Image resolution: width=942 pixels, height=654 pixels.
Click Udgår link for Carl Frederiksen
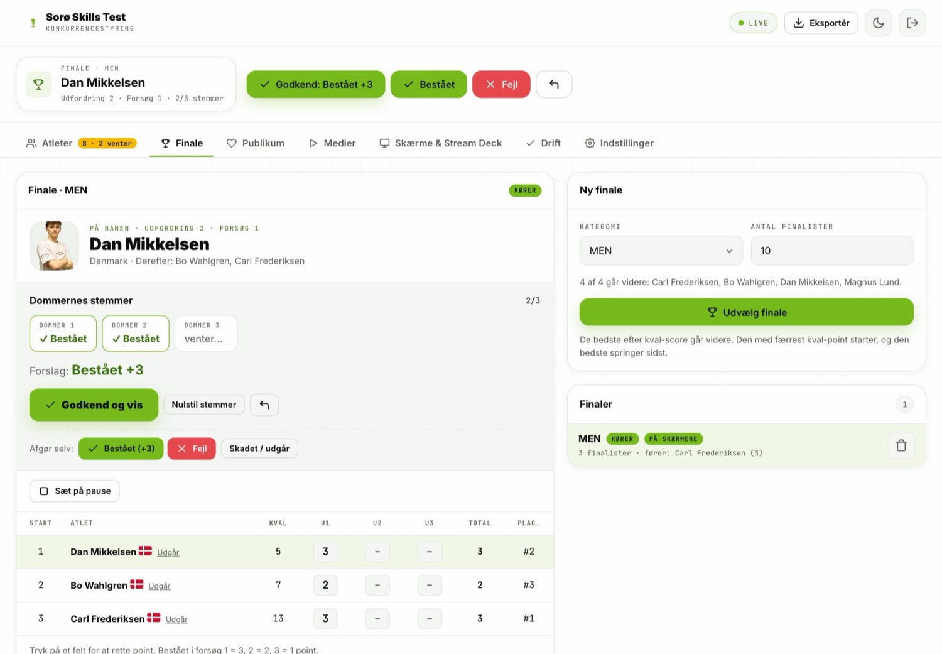pos(176,619)
